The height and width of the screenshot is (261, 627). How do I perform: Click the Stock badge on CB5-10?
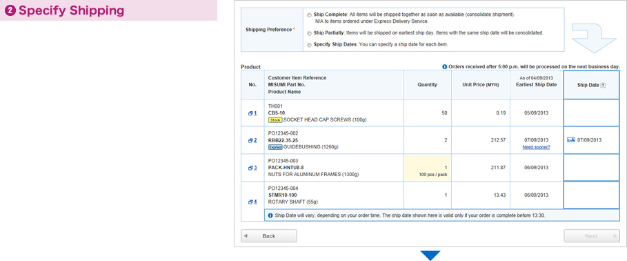[x=275, y=119]
